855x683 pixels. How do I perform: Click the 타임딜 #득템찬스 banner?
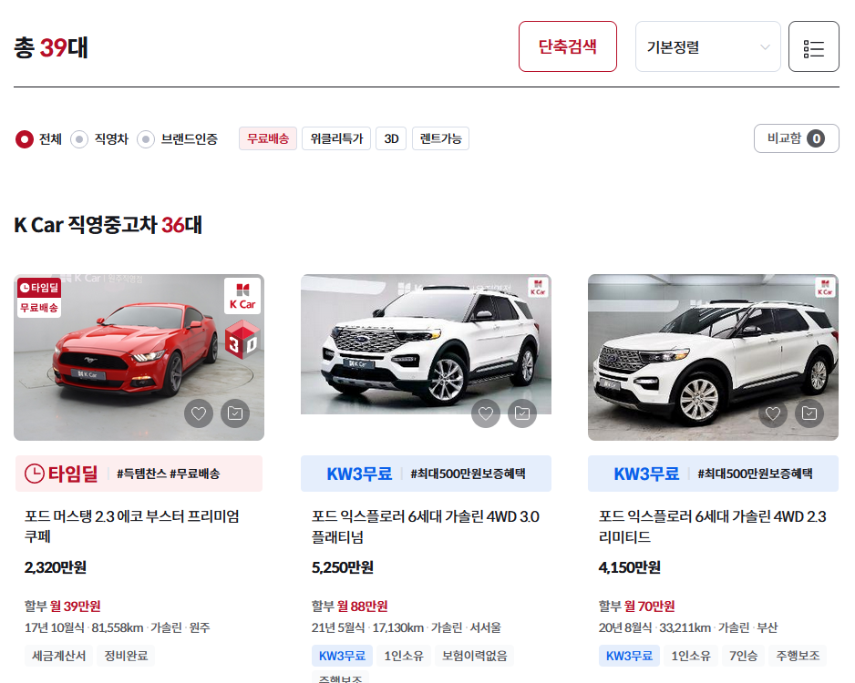tap(139, 474)
